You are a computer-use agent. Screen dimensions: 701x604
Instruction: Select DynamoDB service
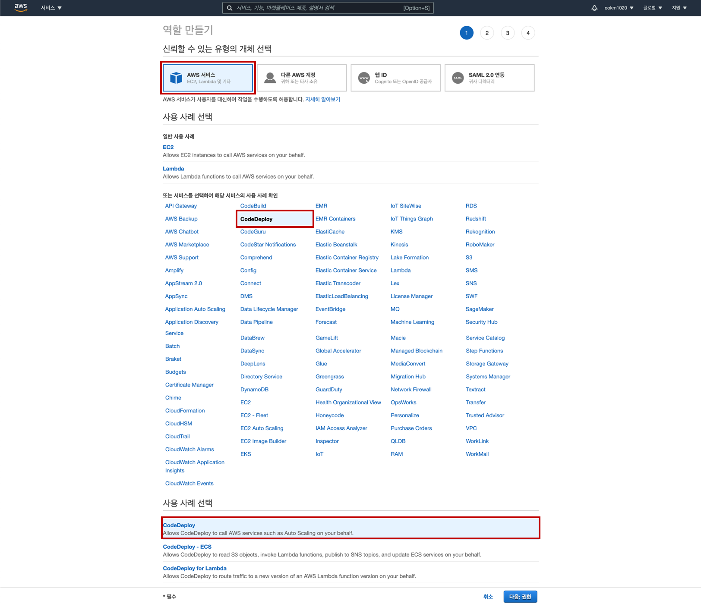point(254,390)
